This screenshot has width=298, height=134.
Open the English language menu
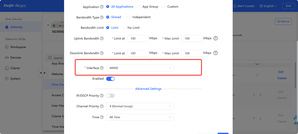[268, 6]
